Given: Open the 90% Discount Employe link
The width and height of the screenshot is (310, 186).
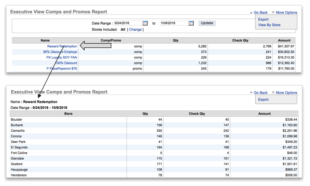Looking at the screenshot, I should (x=60, y=52).
